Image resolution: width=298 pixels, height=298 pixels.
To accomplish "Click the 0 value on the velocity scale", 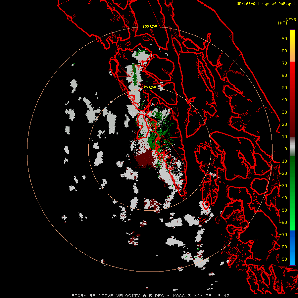I will click(286, 149).
